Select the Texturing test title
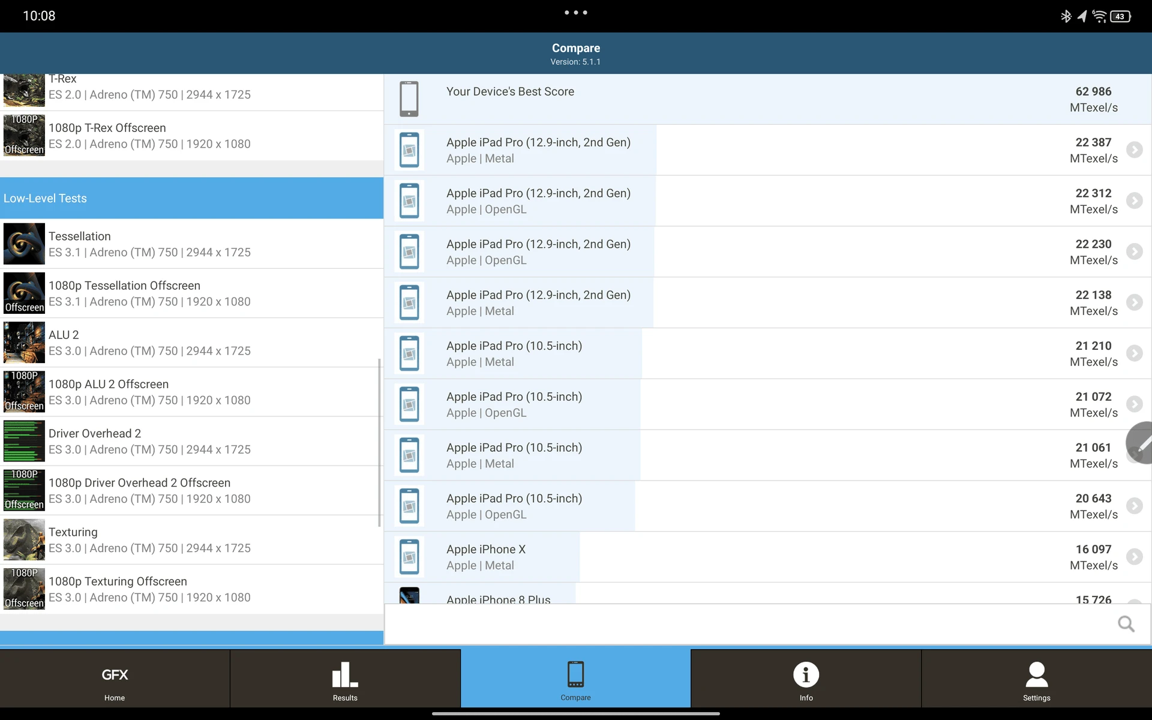 point(73,532)
